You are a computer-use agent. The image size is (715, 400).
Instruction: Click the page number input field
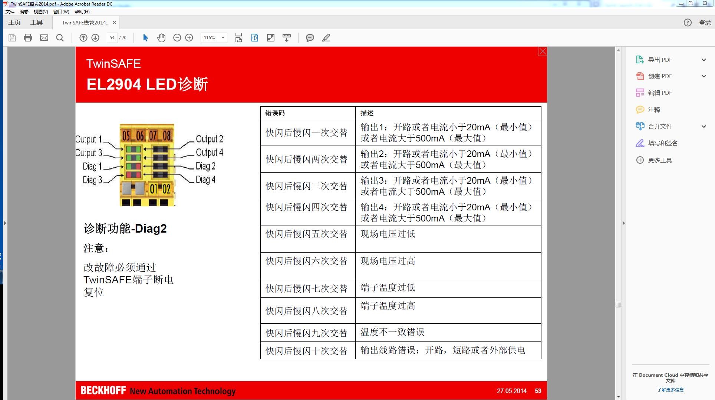click(112, 38)
